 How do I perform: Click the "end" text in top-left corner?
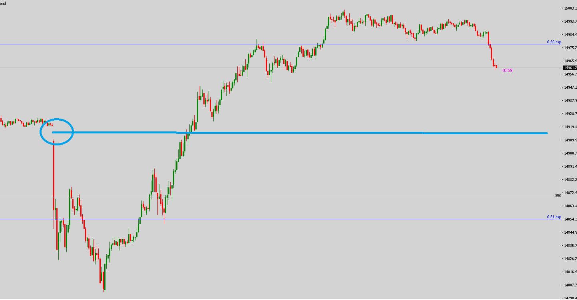click(x=3, y=3)
